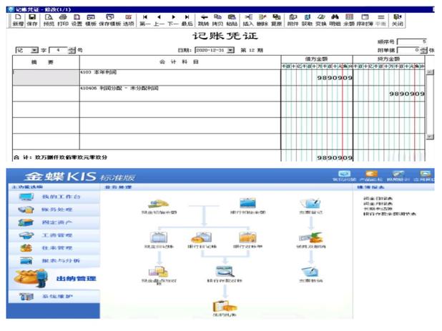Open the 序时簿 voucher journal icon
The width and height of the screenshot is (442, 331).
coord(365,20)
